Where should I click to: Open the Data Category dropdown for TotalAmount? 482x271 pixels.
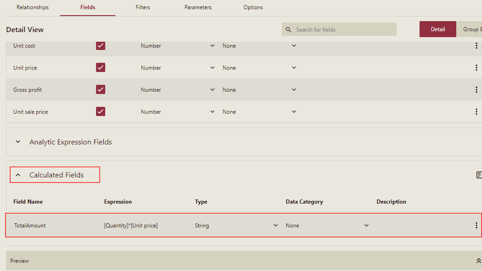[366, 225]
